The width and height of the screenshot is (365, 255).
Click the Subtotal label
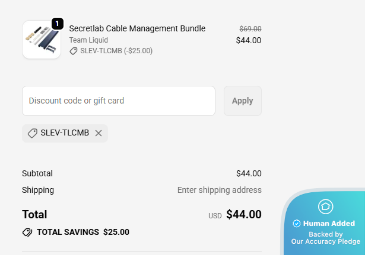(x=37, y=173)
